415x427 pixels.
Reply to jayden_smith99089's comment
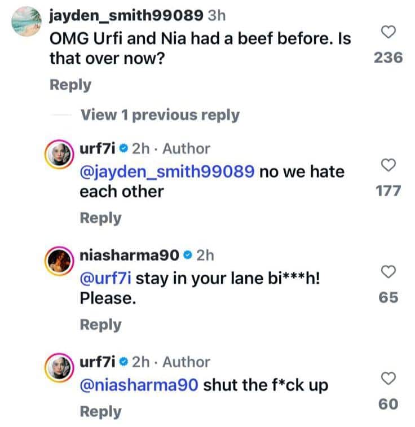pyautogui.click(x=70, y=85)
